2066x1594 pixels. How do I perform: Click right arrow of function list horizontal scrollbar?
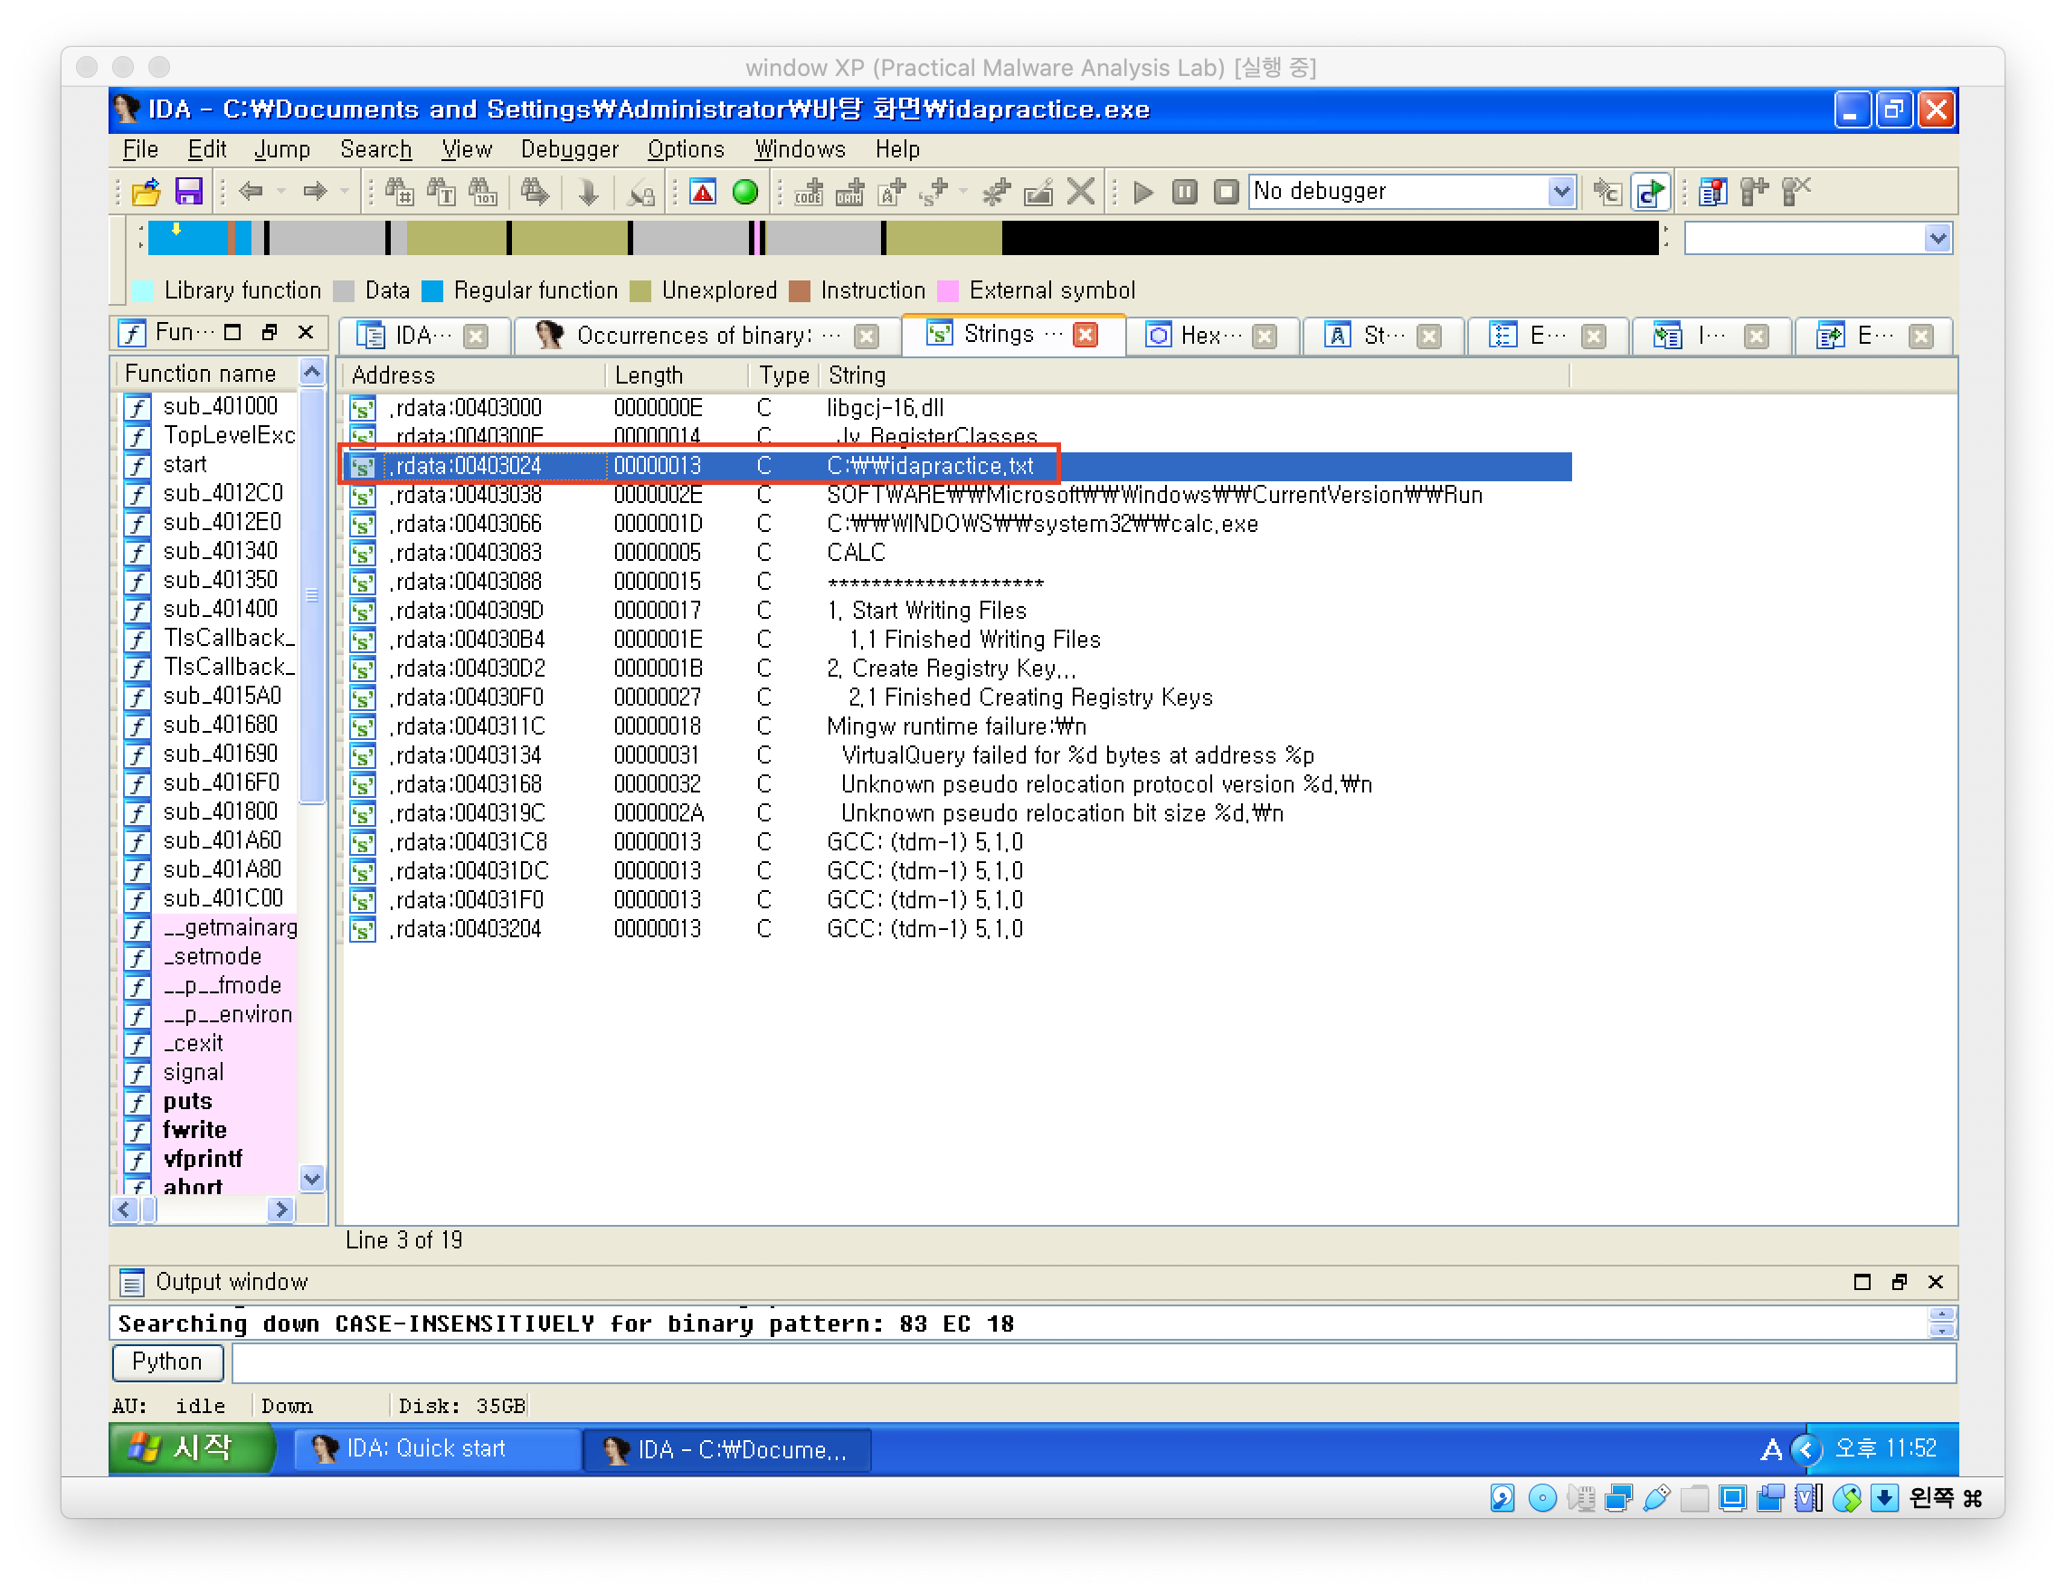pyautogui.click(x=280, y=1210)
